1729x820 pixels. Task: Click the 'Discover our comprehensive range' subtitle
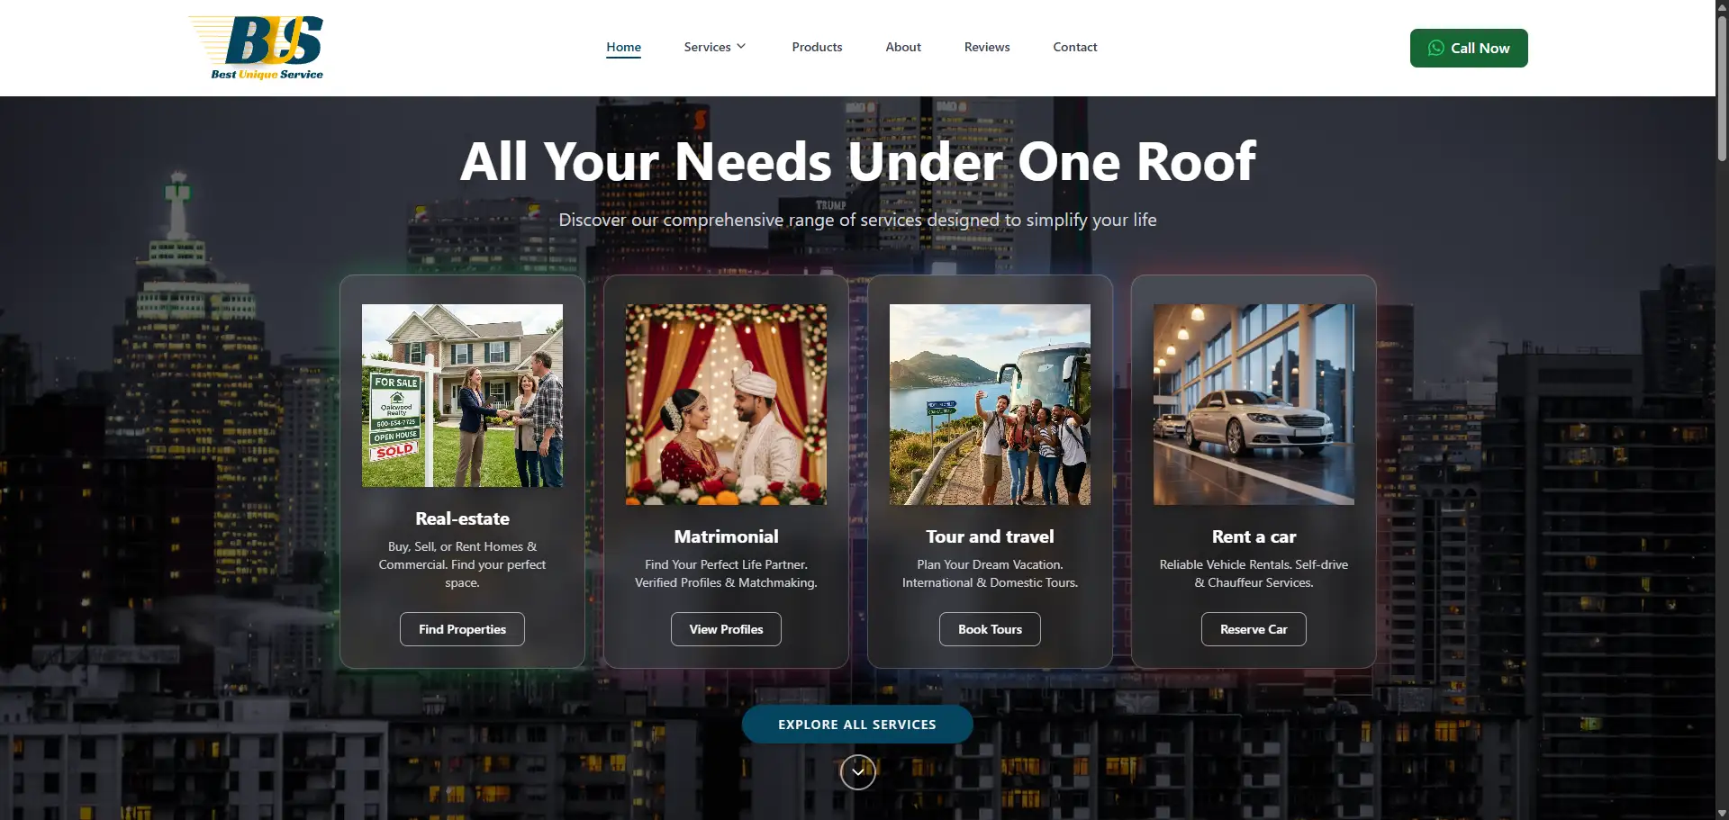click(857, 220)
